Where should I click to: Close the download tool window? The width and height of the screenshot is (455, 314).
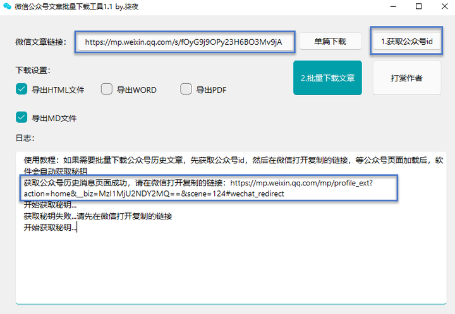click(444, 6)
